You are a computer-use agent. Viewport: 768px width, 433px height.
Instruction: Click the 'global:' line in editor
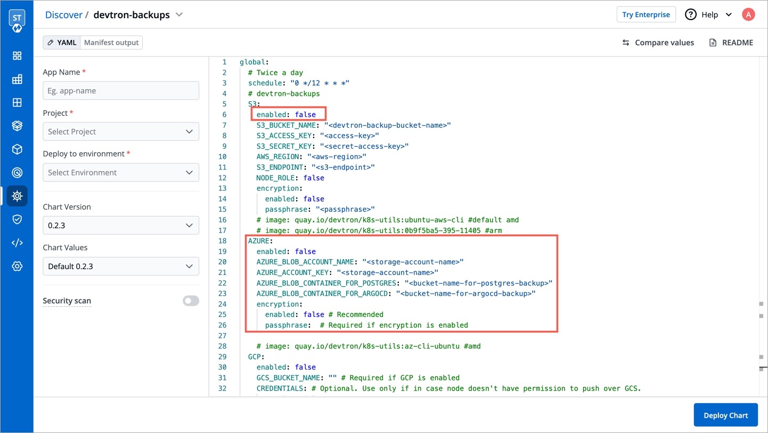254,62
